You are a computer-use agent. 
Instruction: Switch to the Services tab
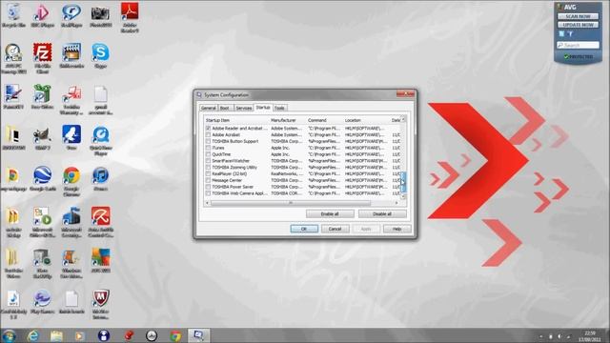click(x=244, y=108)
